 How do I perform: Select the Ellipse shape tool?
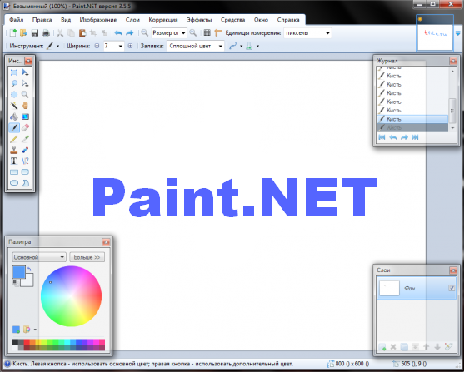coord(14,183)
